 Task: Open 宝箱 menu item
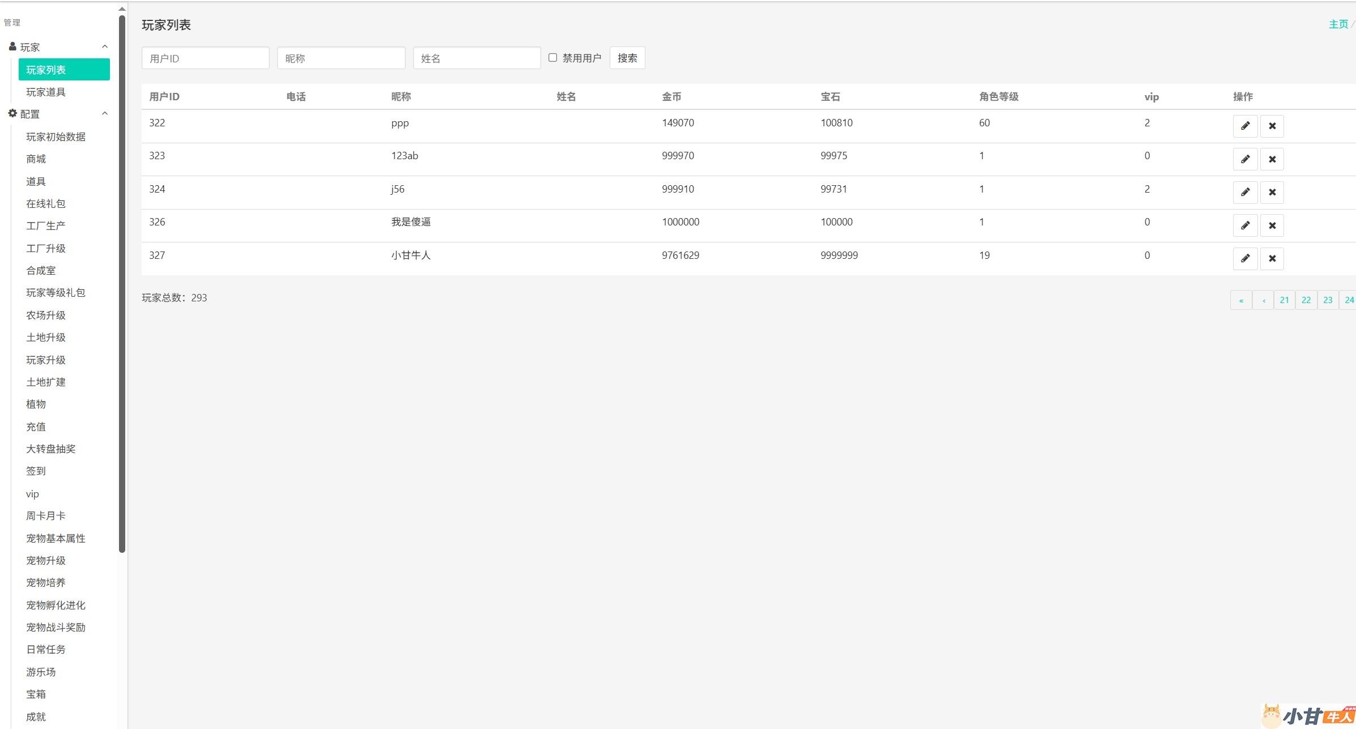[36, 694]
